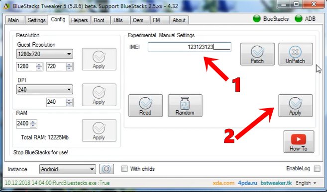Toggle the EnableLog checkbox
Image resolution: width=327 pixels, height=192 pixels.
click(x=317, y=169)
